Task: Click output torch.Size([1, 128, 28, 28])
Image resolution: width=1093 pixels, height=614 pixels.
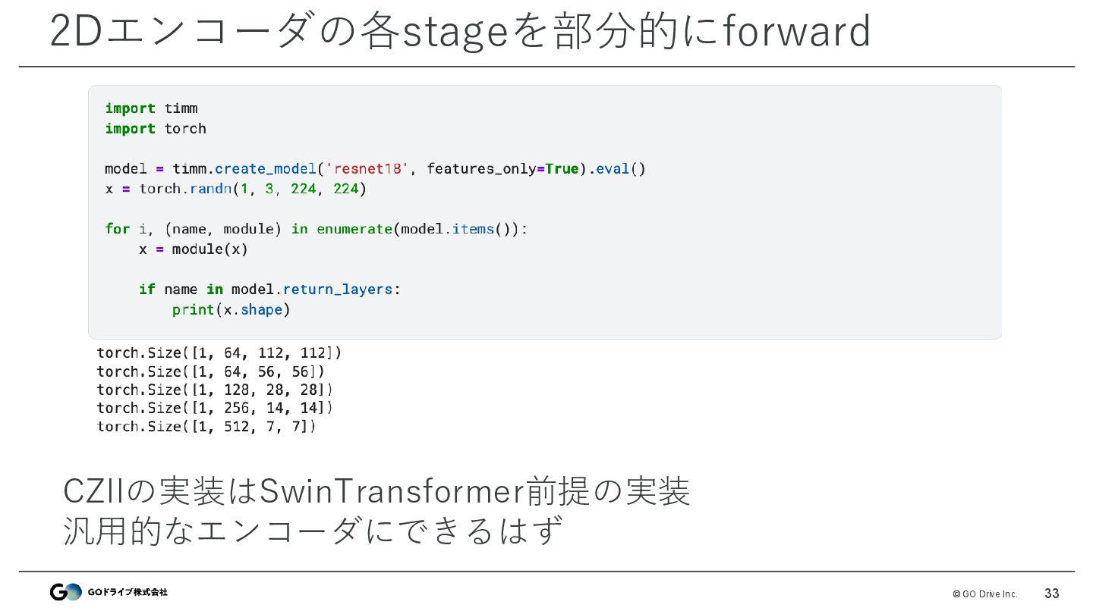Action: (215, 390)
